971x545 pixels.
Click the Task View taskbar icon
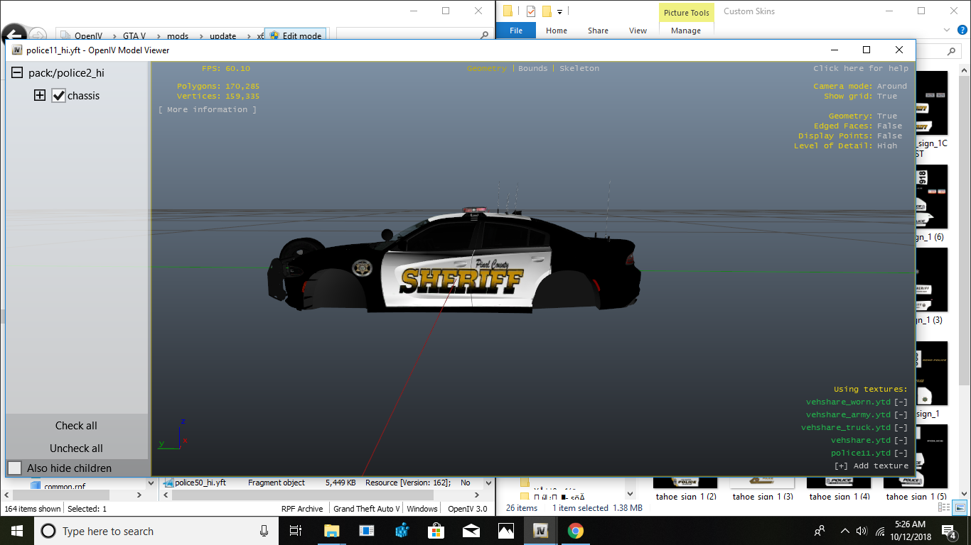click(x=296, y=531)
